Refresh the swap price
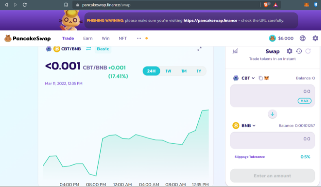Viewport: 321px width, 187px height. coord(308,51)
